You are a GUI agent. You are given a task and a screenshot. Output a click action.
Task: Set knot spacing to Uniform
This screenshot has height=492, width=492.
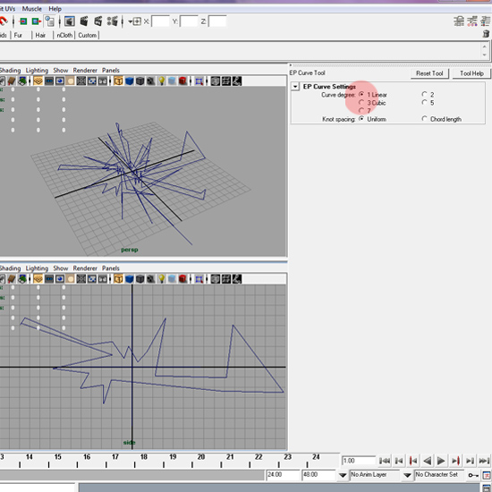pos(361,119)
